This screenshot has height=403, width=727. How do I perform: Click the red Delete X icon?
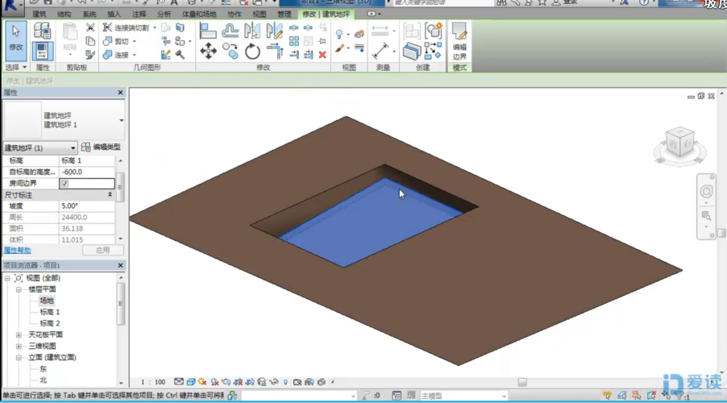click(322, 55)
